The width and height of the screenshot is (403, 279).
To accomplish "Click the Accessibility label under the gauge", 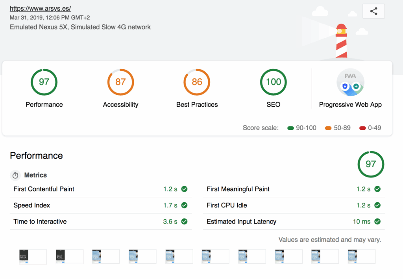I will coord(120,105).
